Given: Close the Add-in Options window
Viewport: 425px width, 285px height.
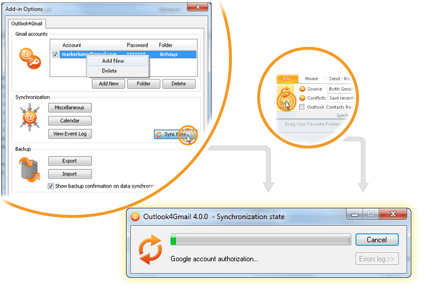Looking at the screenshot, I should click(x=199, y=7).
